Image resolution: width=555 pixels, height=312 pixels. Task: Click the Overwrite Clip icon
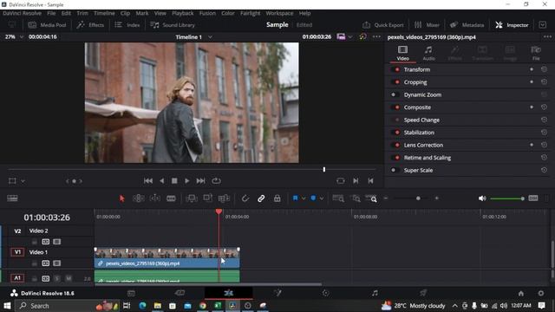click(x=208, y=198)
